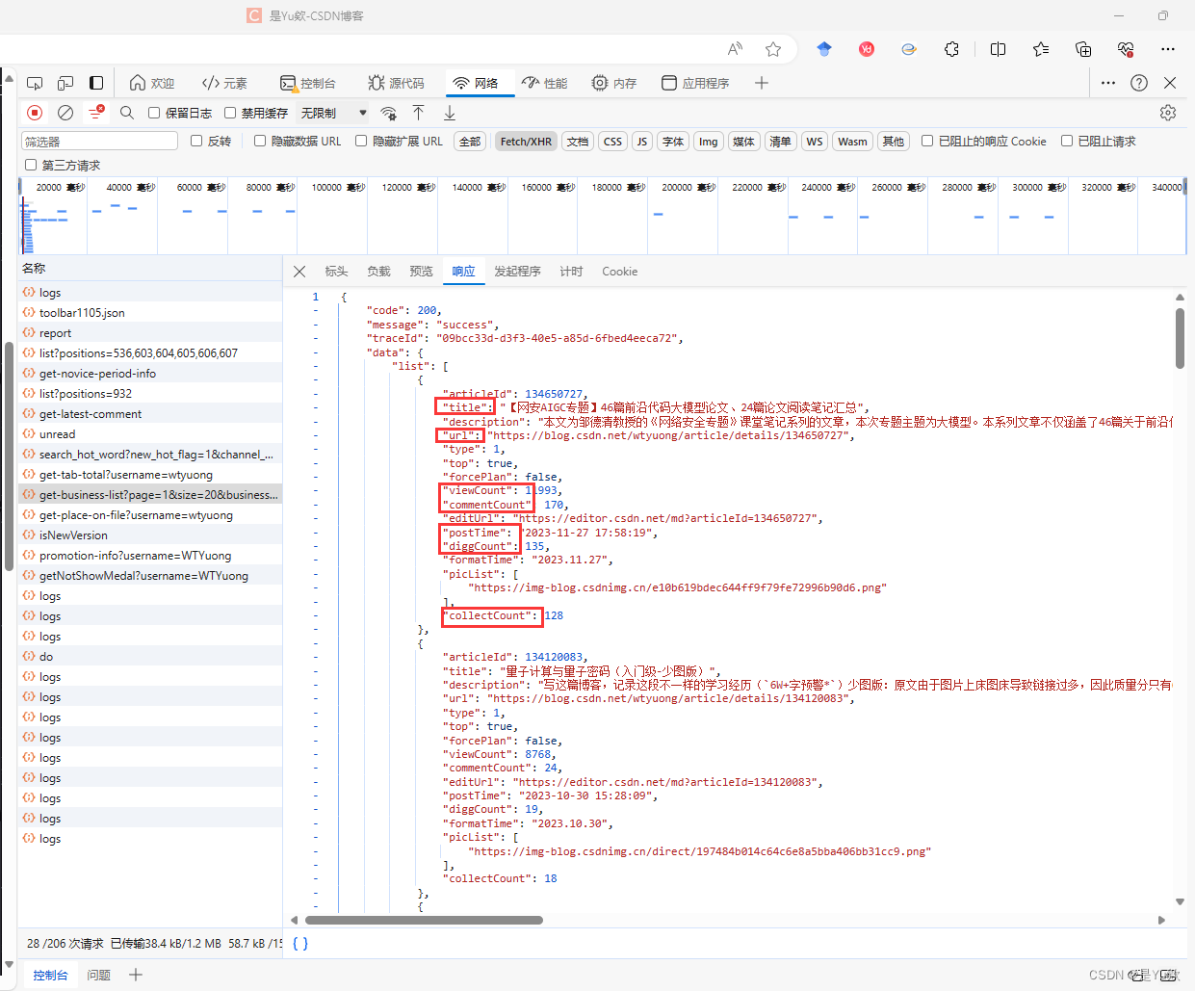
Task: Click the 筛选器 filter text field
Action: (100, 142)
